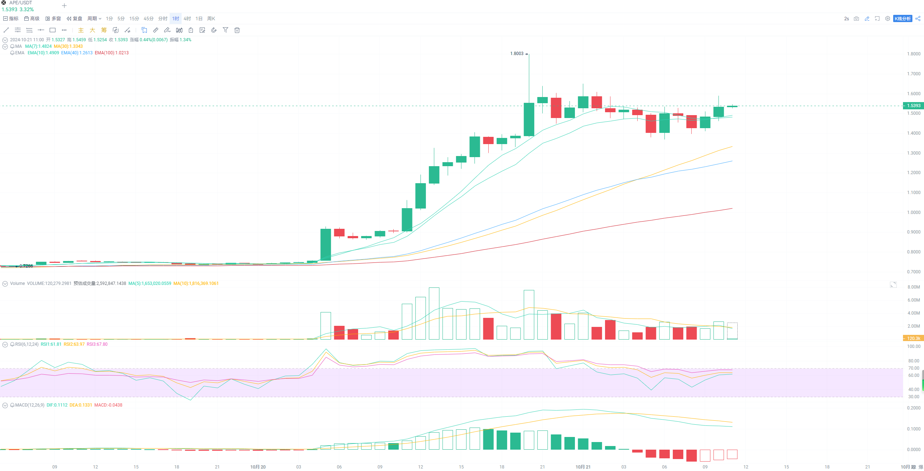The height and width of the screenshot is (471, 924).
Task: Delete drawings with the trash icon
Action: (237, 30)
